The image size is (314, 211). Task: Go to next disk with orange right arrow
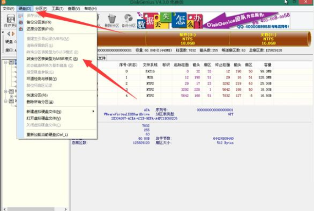[x=13, y=34]
